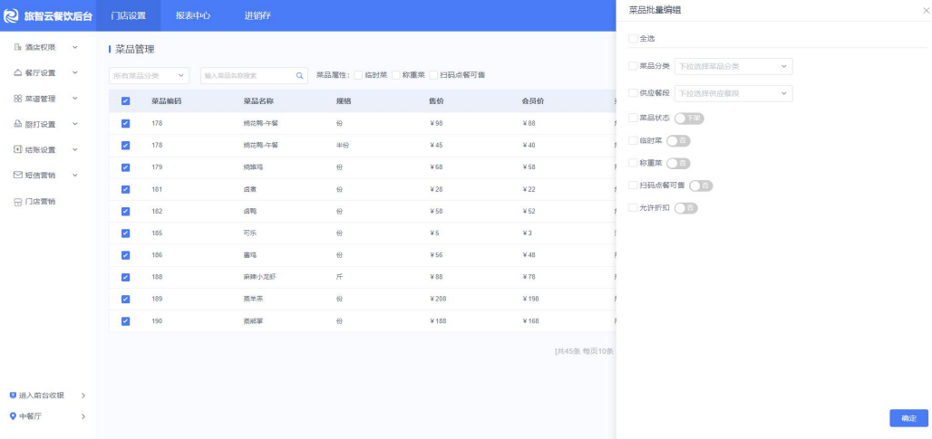The height and width of the screenshot is (439, 932).
Task: Open the 下拉选择供应餐段 dropdown
Action: click(733, 94)
